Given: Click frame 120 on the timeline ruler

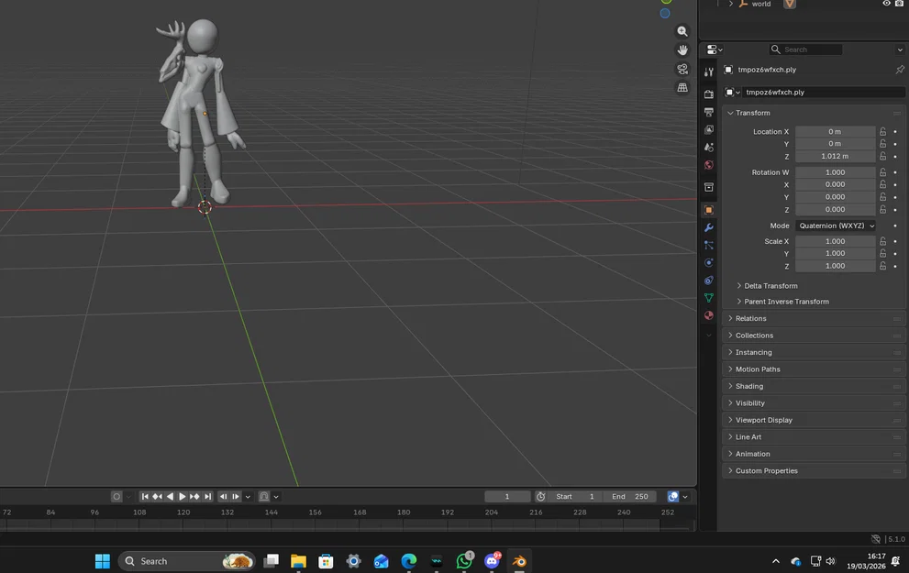Looking at the screenshot, I should 183,512.
